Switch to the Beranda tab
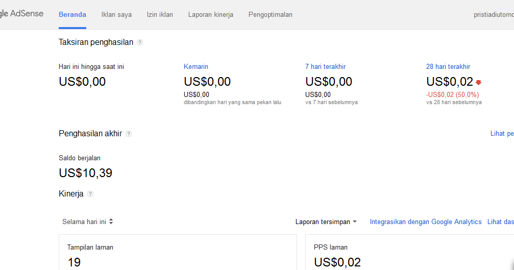 (72, 15)
